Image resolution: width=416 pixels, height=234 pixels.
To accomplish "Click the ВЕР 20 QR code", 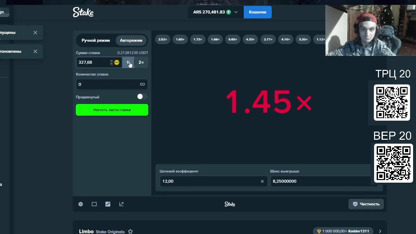I will click(393, 163).
